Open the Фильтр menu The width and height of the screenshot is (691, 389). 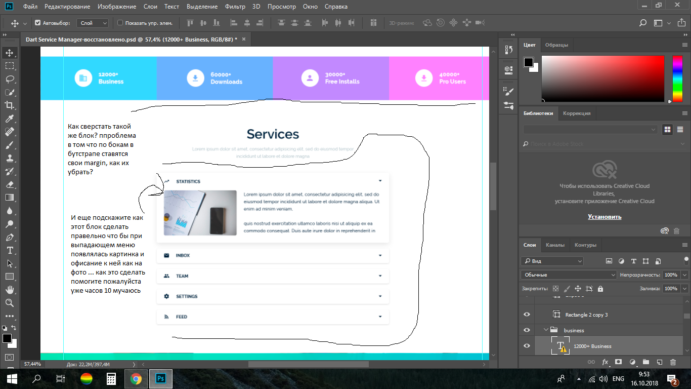tap(235, 7)
